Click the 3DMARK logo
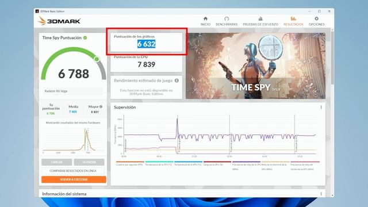This screenshot has height=207, width=368. click(x=59, y=21)
